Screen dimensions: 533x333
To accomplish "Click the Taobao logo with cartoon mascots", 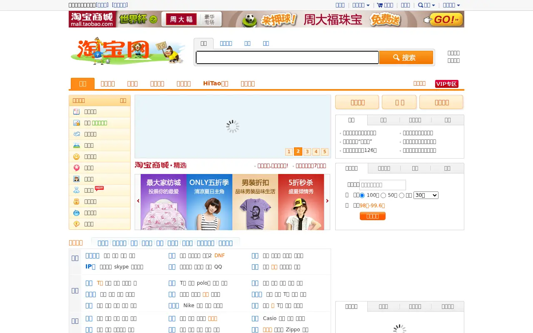I will (x=128, y=51).
